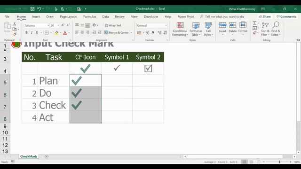The width and height of the screenshot is (301, 169).
Task: Align text to the left
Action: click(77, 32)
